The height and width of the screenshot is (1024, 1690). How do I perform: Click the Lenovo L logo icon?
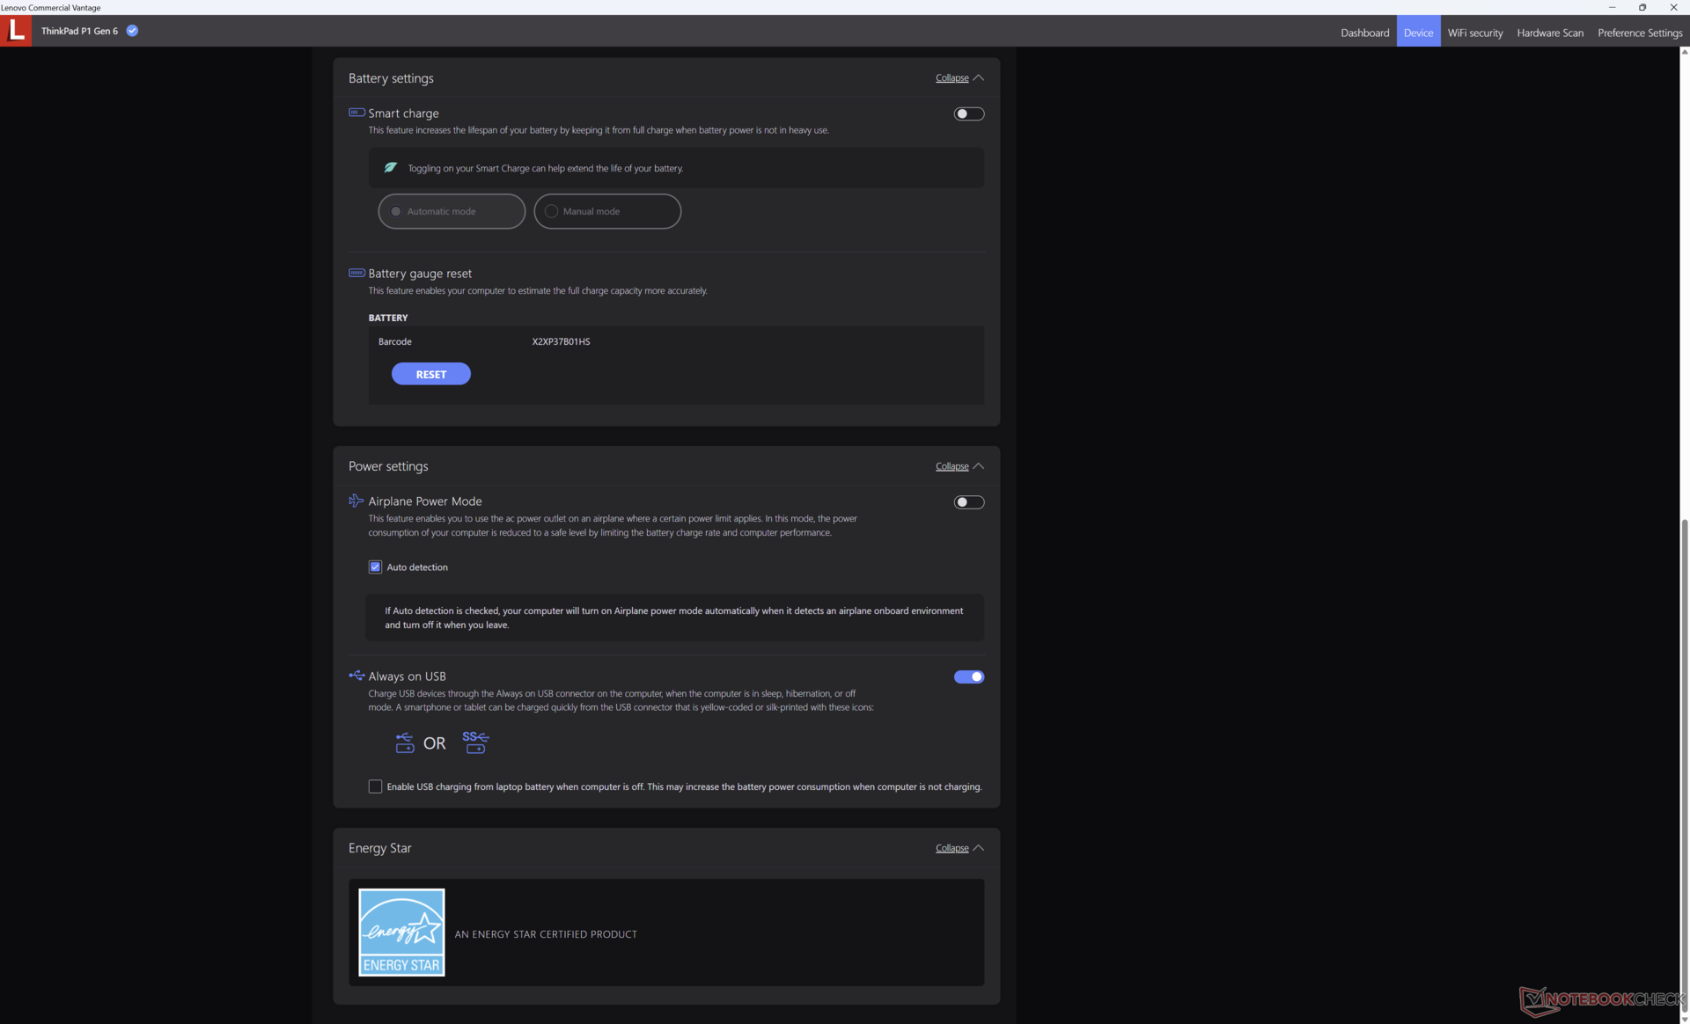coord(16,31)
